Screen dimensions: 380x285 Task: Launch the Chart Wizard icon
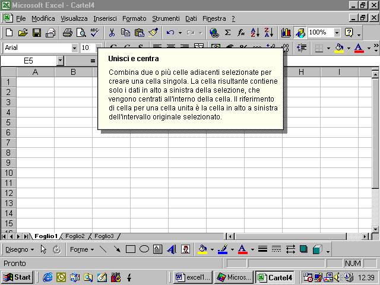click(x=286, y=33)
